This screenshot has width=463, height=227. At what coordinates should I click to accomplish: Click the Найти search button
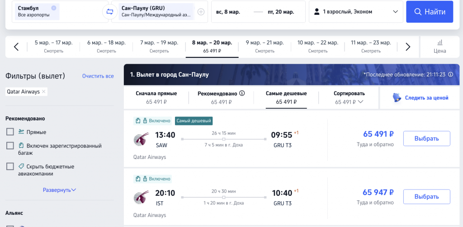tap(430, 12)
